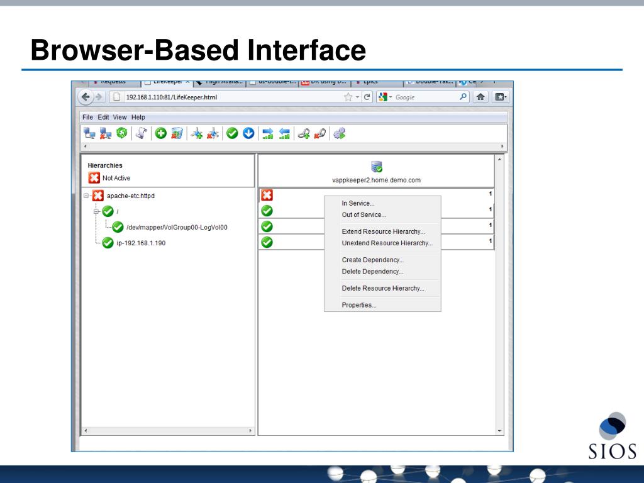Select In Service from context menu
This screenshot has height=483, width=644.
pos(358,203)
